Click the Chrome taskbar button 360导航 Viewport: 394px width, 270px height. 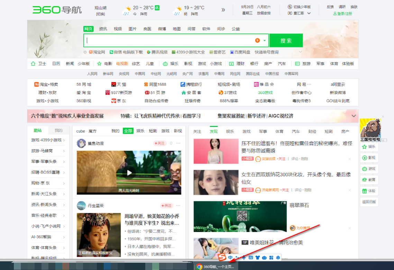tap(216, 267)
